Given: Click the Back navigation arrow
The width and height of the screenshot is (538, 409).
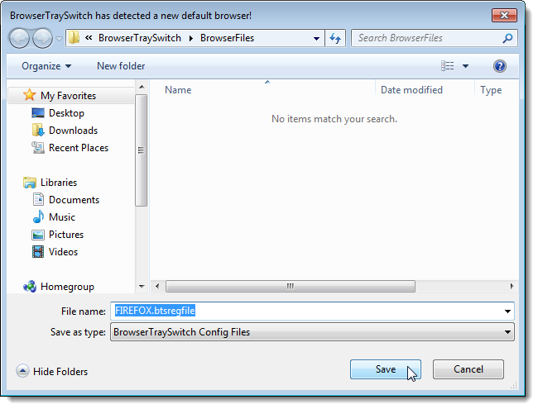Looking at the screenshot, I should [19, 38].
